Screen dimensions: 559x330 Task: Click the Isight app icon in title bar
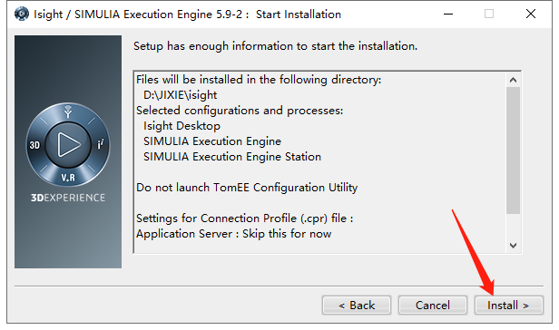coord(22,14)
